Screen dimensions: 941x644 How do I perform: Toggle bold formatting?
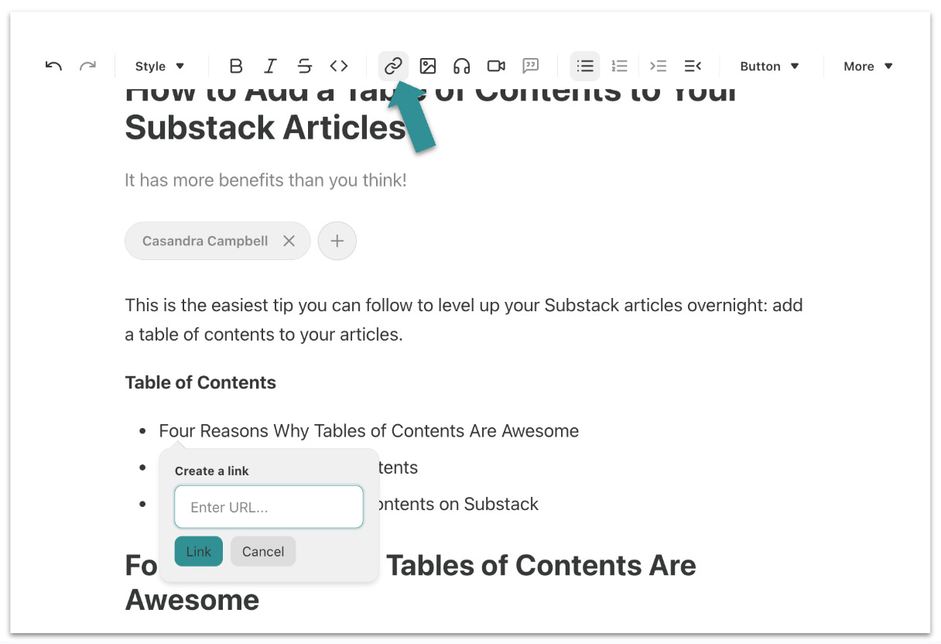click(x=236, y=67)
